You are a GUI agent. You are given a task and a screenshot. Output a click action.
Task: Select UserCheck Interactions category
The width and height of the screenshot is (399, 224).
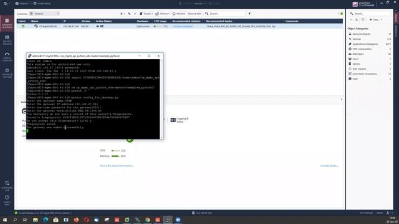[365, 74]
